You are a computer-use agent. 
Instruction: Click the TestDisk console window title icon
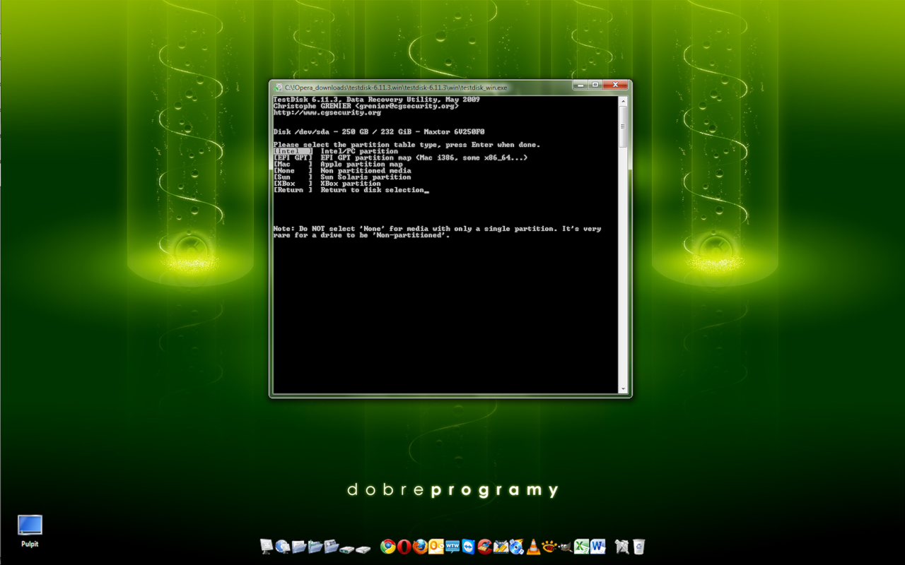(279, 87)
